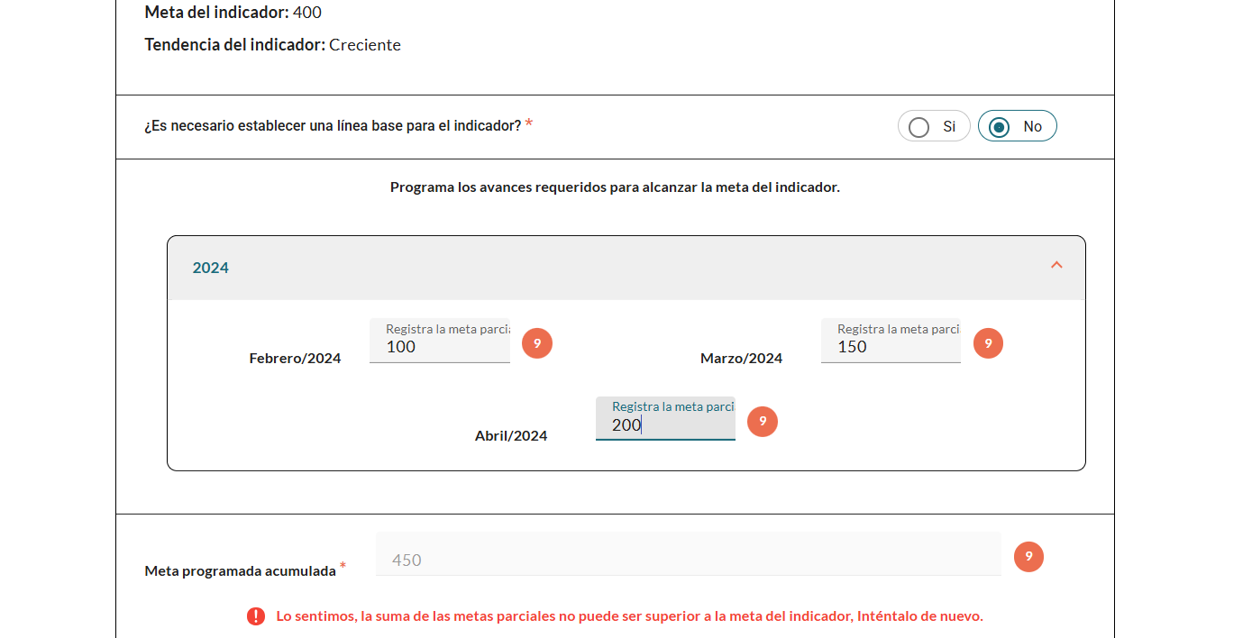
Task: Click the Abril/2024 input containing 200
Action: point(664,424)
